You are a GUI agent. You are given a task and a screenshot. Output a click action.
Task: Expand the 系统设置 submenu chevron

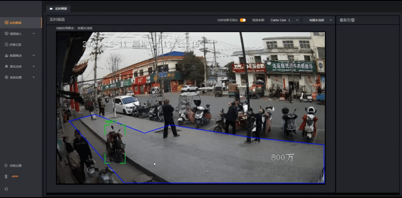tap(34, 78)
